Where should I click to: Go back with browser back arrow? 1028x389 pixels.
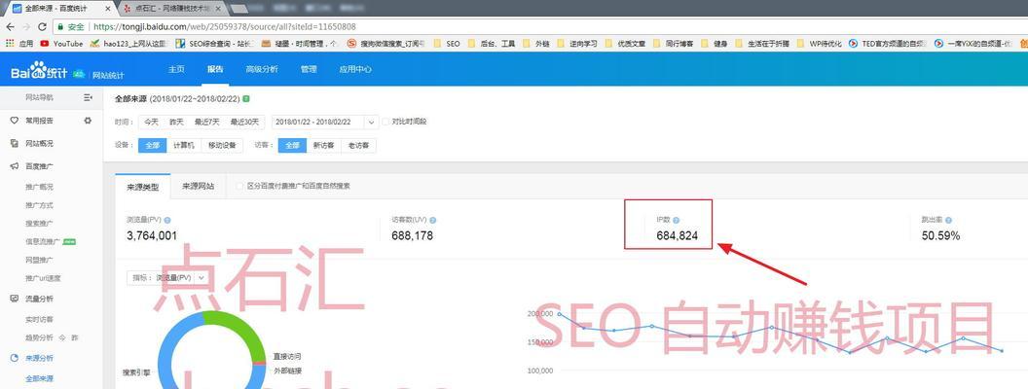(9, 27)
